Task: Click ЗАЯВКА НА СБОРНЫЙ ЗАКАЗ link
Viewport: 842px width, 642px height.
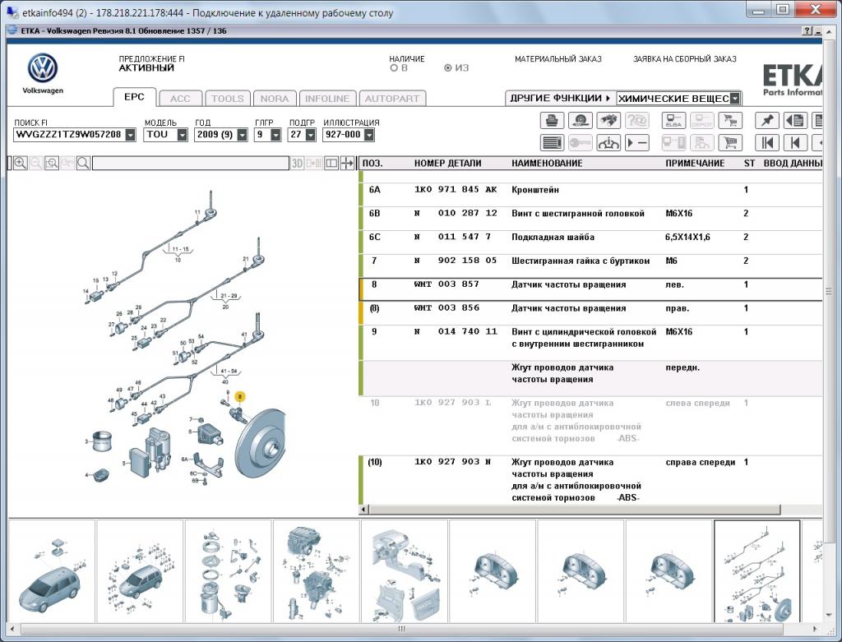Action: (x=685, y=59)
